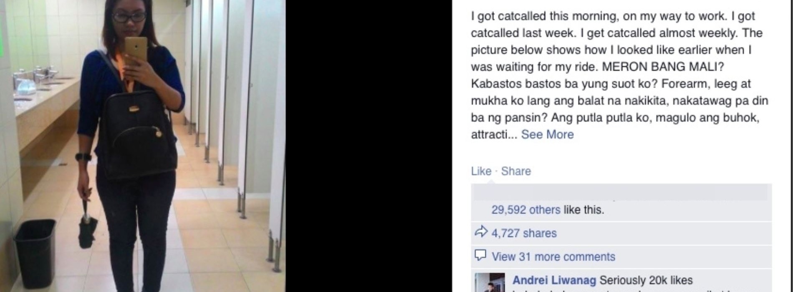Click the comment text 'Seriously 20k likes'
The image size is (793, 292).
(x=646, y=280)
